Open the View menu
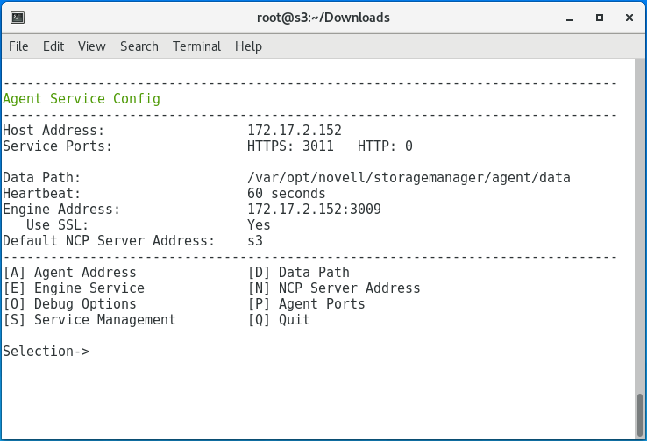Screen dimensions: 647x441 click(x=91, y=46)
